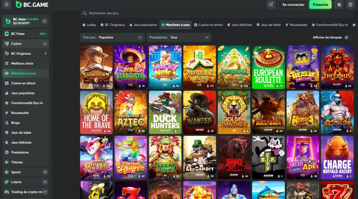Open the Bingo sidebar link
Screen dimensions: 358x199
pos(26,123)
